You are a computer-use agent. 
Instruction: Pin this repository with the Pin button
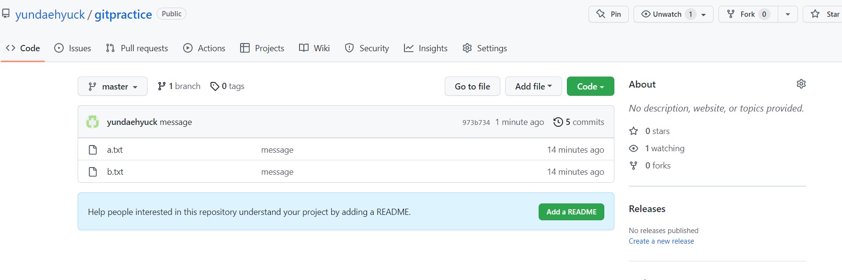point(608,14)
